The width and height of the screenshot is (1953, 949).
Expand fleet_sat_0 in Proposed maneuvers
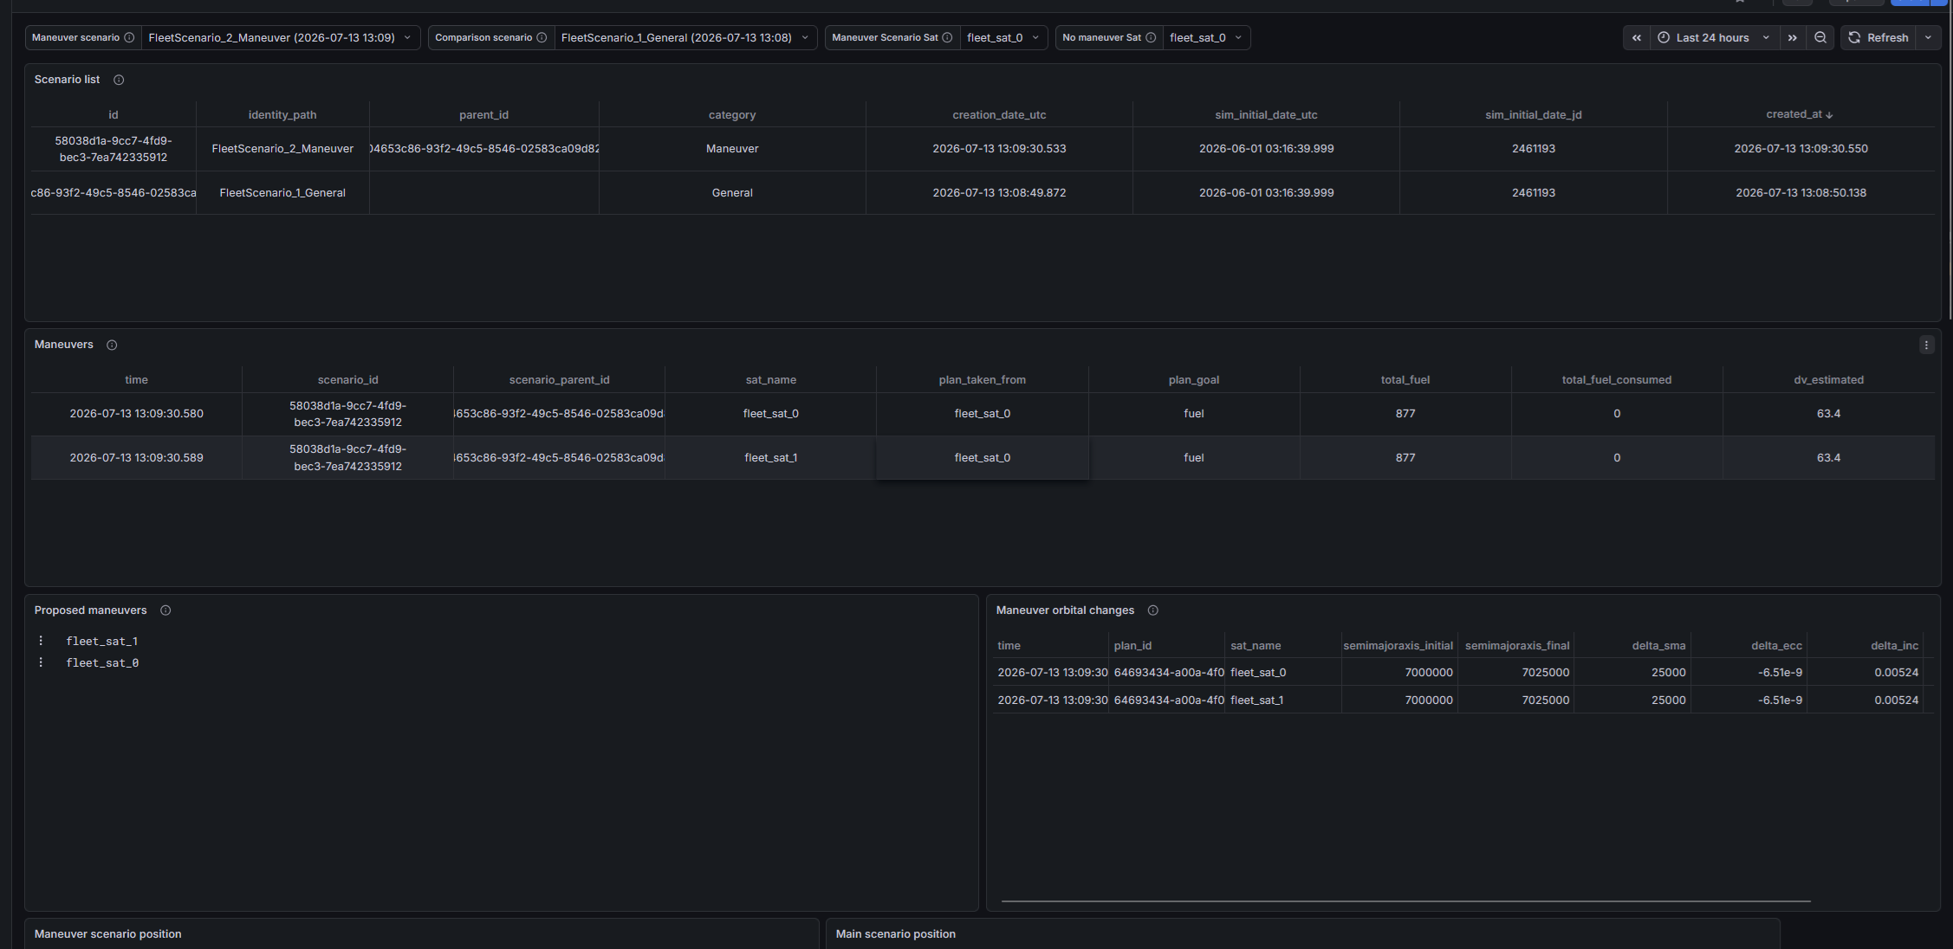coord(102,662)
